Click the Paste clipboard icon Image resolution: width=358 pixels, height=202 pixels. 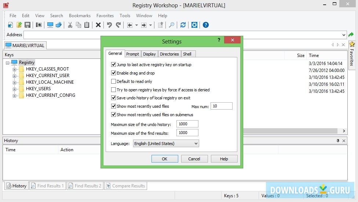87,25
